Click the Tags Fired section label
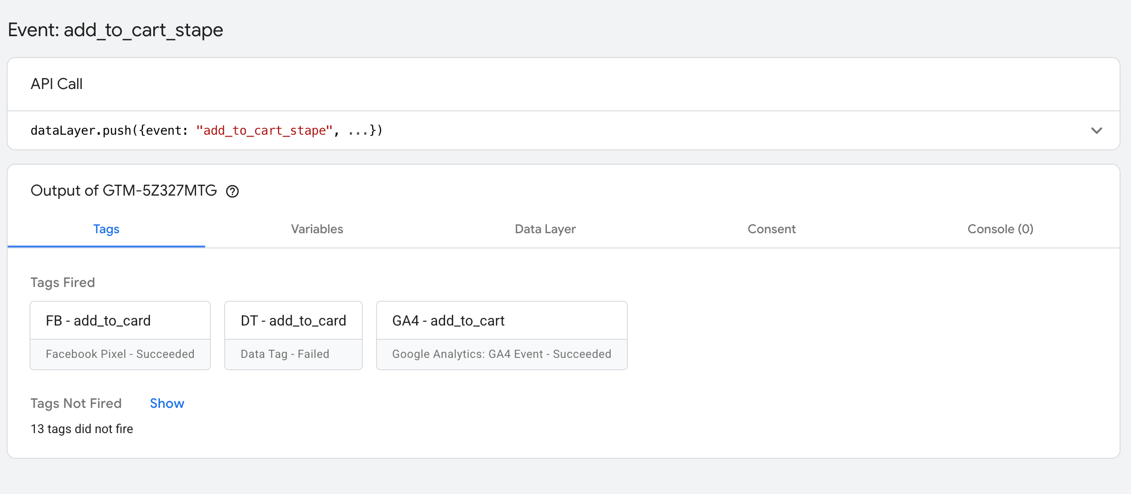Viewport: 1131px width, 494px height. click(x=63, y=282)
